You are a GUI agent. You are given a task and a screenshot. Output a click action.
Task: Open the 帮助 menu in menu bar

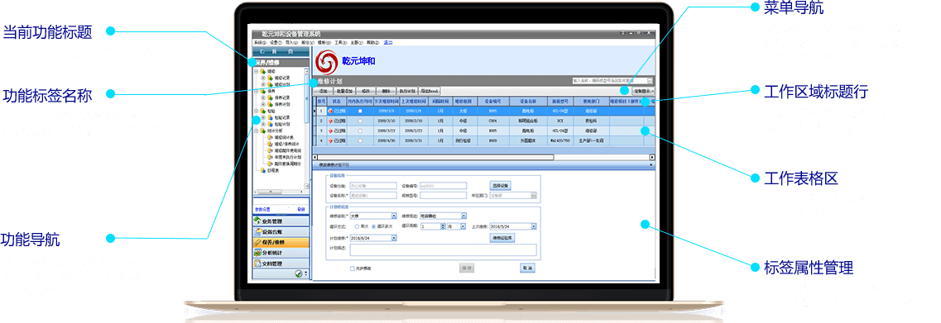pyautogui.click(x=372, y=43)
